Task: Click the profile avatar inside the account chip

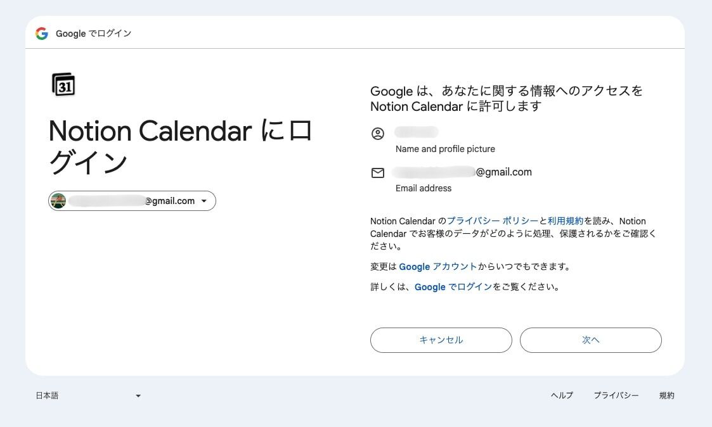Action: pos(59,201)
